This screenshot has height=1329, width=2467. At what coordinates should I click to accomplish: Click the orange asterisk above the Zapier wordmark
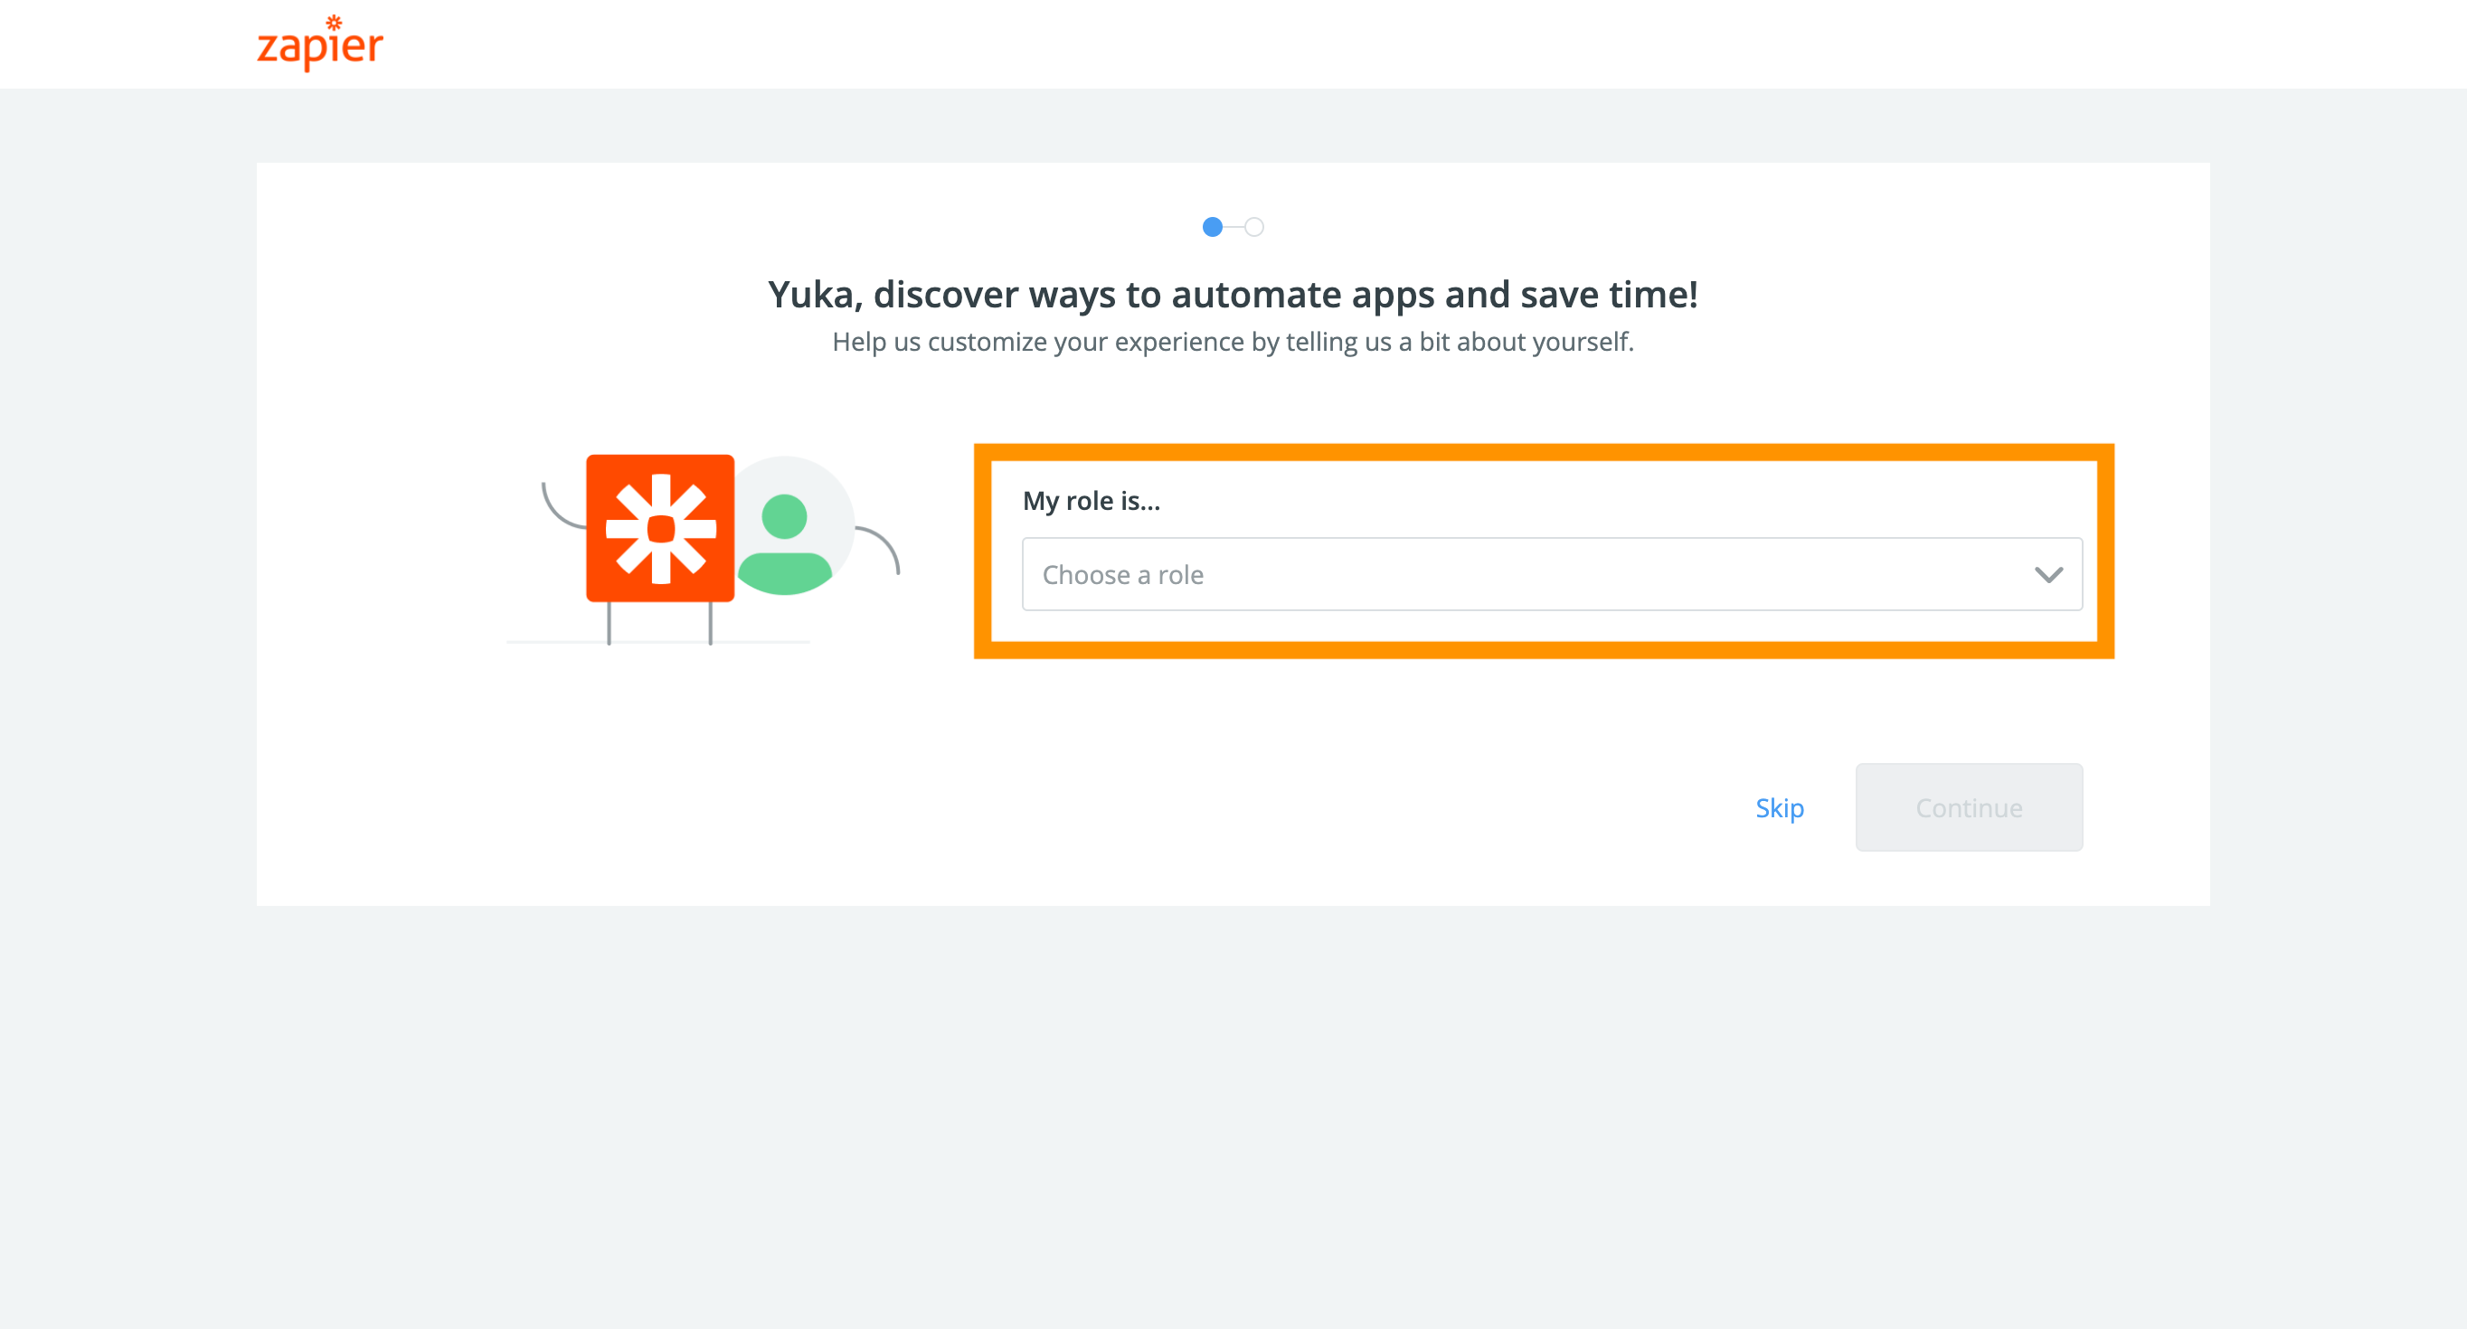click(x=334, y=22)
